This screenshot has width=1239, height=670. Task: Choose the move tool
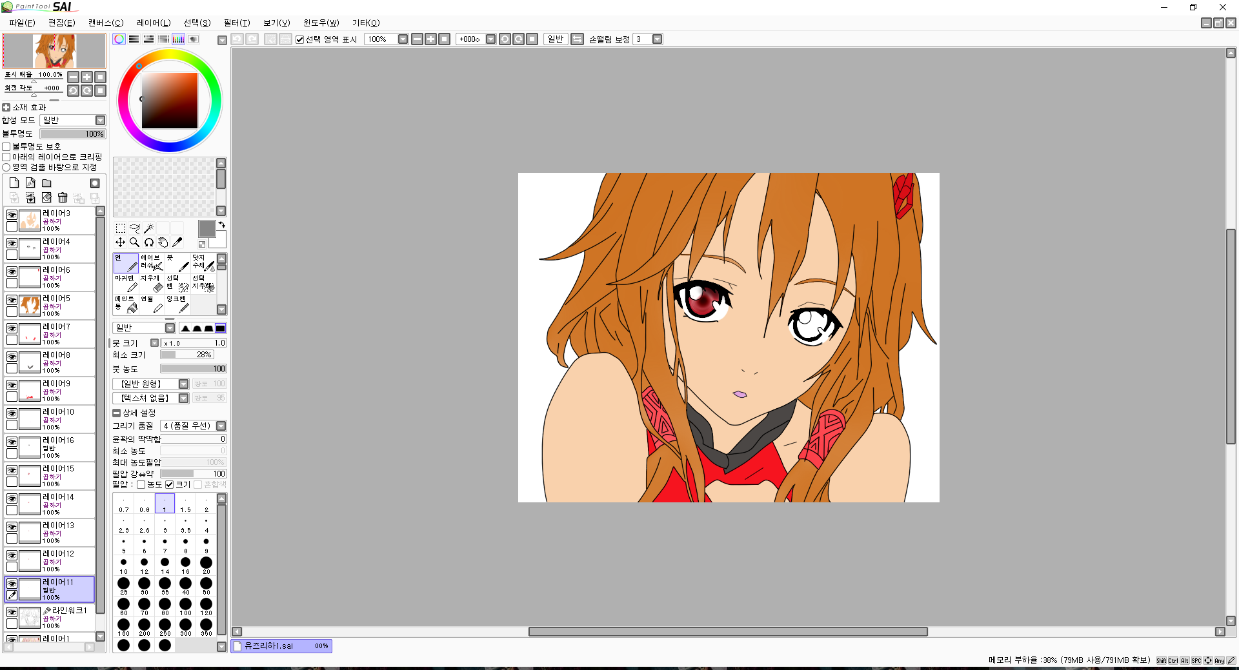121,242
